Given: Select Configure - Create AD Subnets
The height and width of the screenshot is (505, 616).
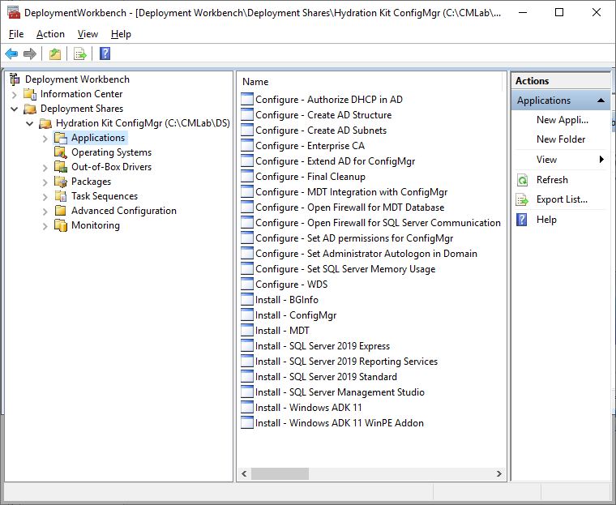Looking at the screenshot, I should pyautogui.click(x=321, y=130).
